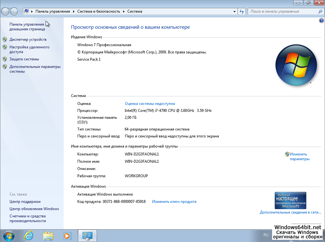Image resolution: width=325 pixels, height=242 pixels.
Task: Expand arrow after Система и безопасность breadcrumb
Action: (124, 11)
